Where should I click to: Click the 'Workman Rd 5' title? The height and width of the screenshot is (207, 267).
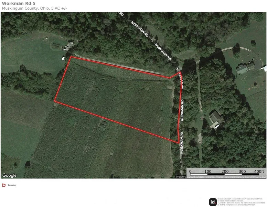pyautogui.click(x=19, y=3)
